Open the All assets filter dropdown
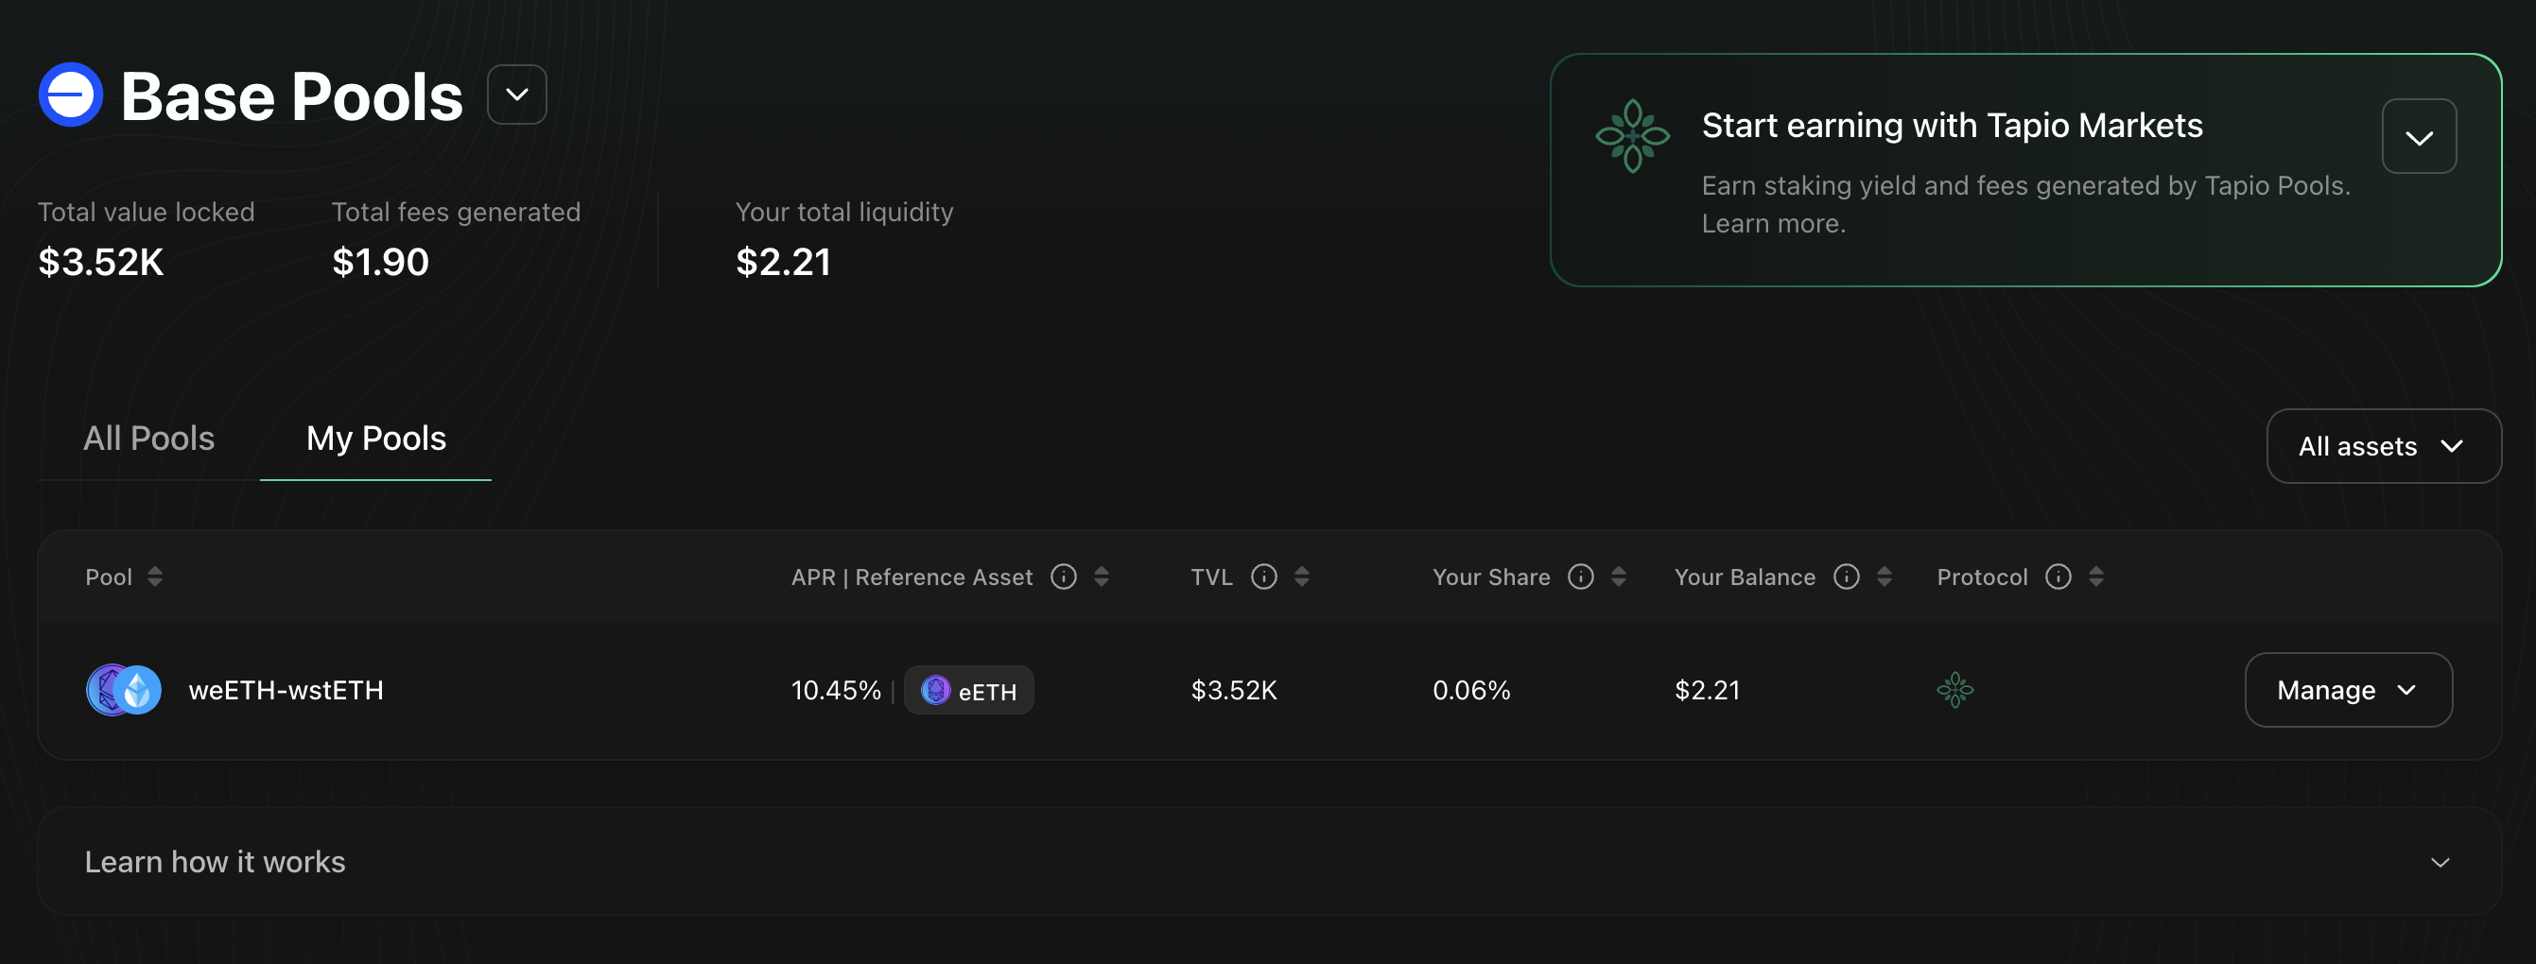Viewport: 2536px width, 964px height. tap(2383, 447)
